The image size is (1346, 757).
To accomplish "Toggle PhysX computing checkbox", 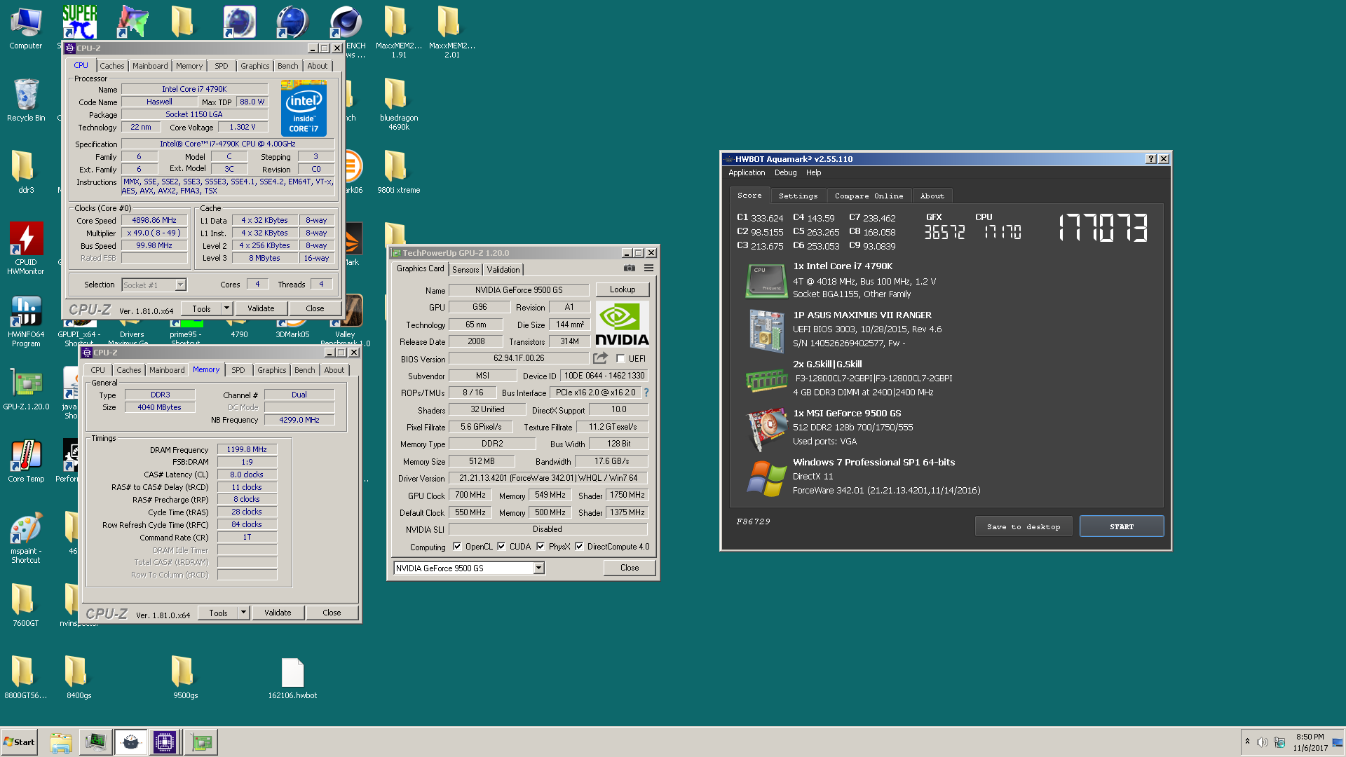I will click(541, 547).
